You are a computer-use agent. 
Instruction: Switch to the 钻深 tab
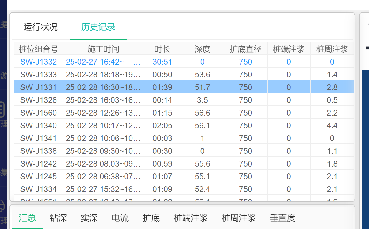click(x=58, y=218)
